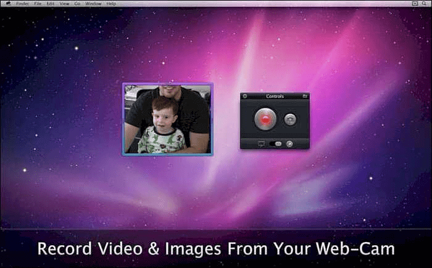Click the webcam preview video window

(167, 120)
